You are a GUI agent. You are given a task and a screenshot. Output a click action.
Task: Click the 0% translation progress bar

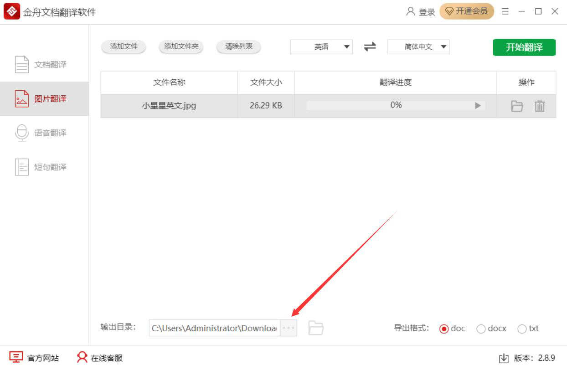(396, 105)
